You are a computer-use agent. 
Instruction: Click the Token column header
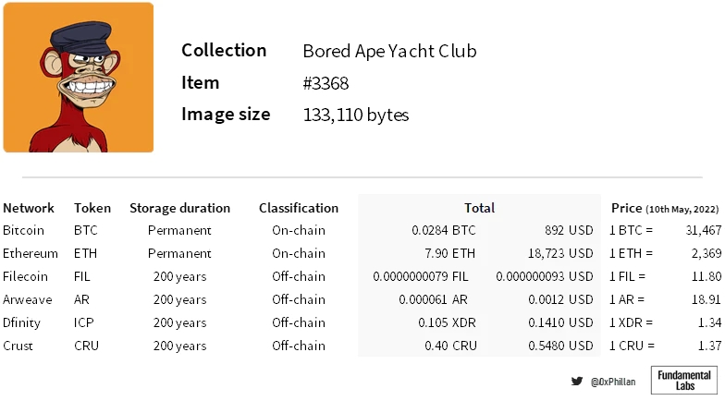point(92,208)
